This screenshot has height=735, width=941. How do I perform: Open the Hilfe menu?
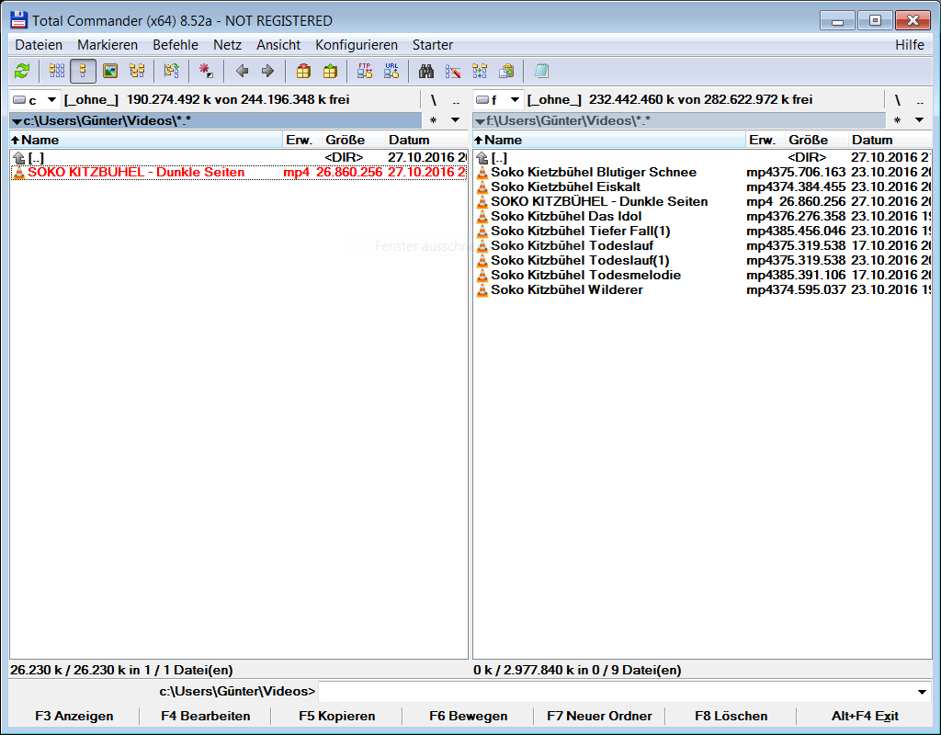(x=910, y=45)
